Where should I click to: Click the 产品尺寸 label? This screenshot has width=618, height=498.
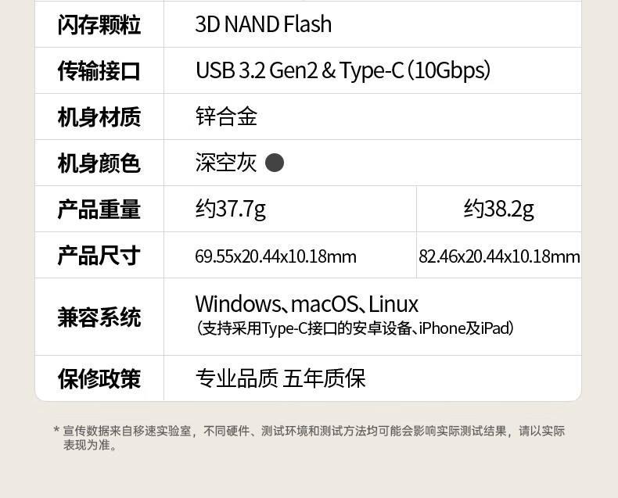[x=99, y=256]
